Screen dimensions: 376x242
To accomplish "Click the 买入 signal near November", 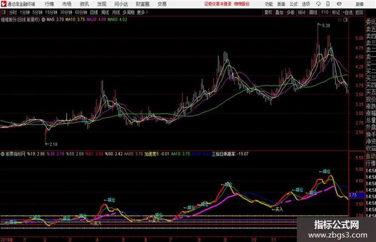I will 277,209.
